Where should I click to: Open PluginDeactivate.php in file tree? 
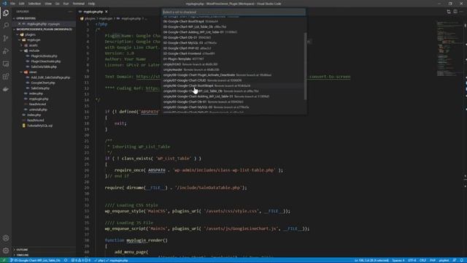(45, 61)
